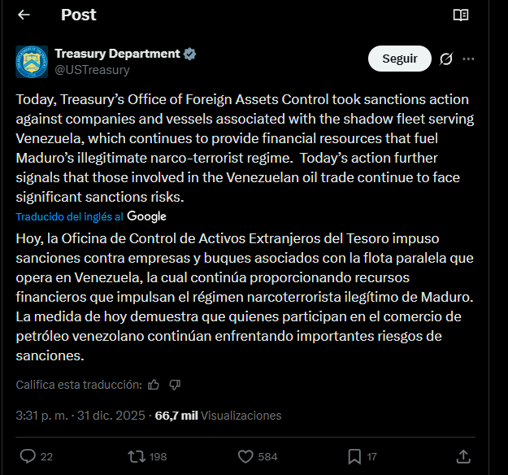Like the post with heart icon
Viewport: 508px width, 475px height.
pos(245,455)
